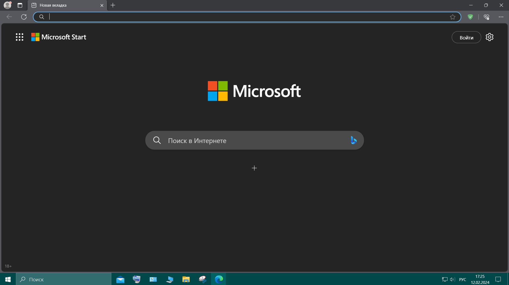Image resolution: width=509 pixels, height=285 pixels.
Task: Switch to Microsoft Edge on taskbar
Action: [x=219, y=279]
